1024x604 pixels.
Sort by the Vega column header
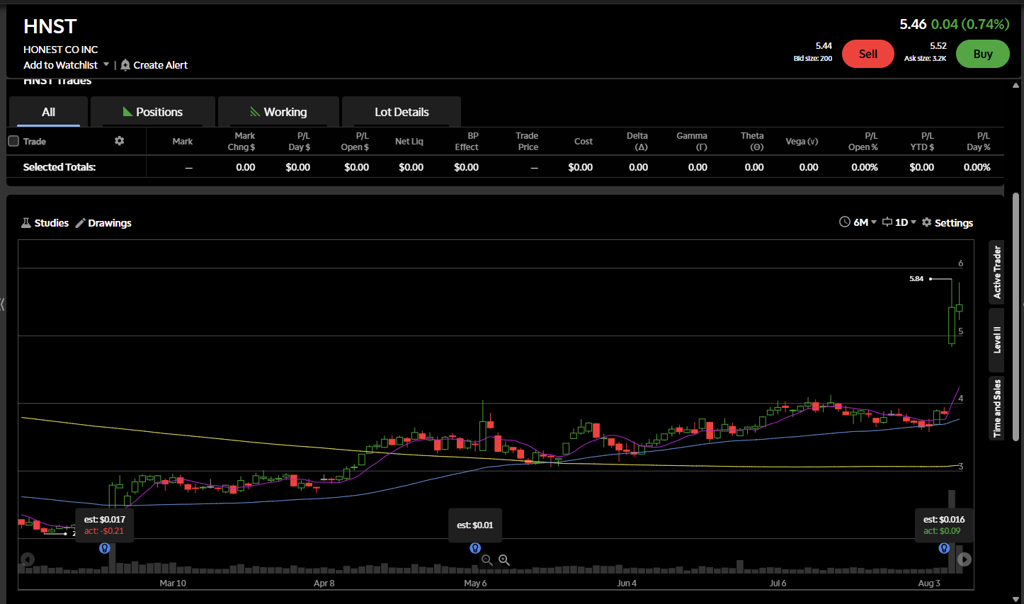(x=802, y=142)
